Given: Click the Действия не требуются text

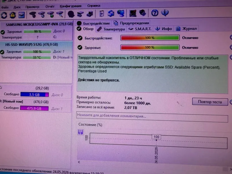Looking at the screenshot, I should point(99,80).
